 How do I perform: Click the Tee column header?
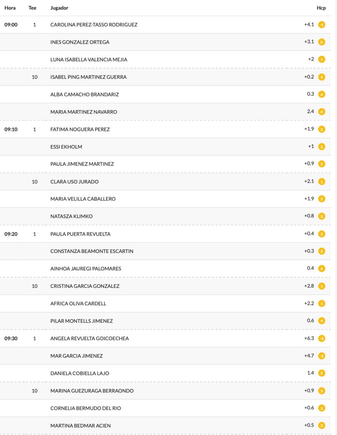[x=32, y=8]
